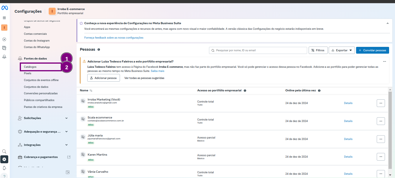
Task: Collapse the Meta Business Suite announcement banner
Action: point(388,23)
